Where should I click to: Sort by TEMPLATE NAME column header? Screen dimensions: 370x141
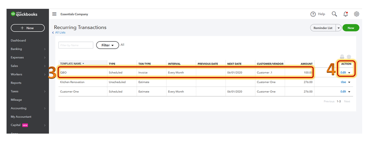72,64
